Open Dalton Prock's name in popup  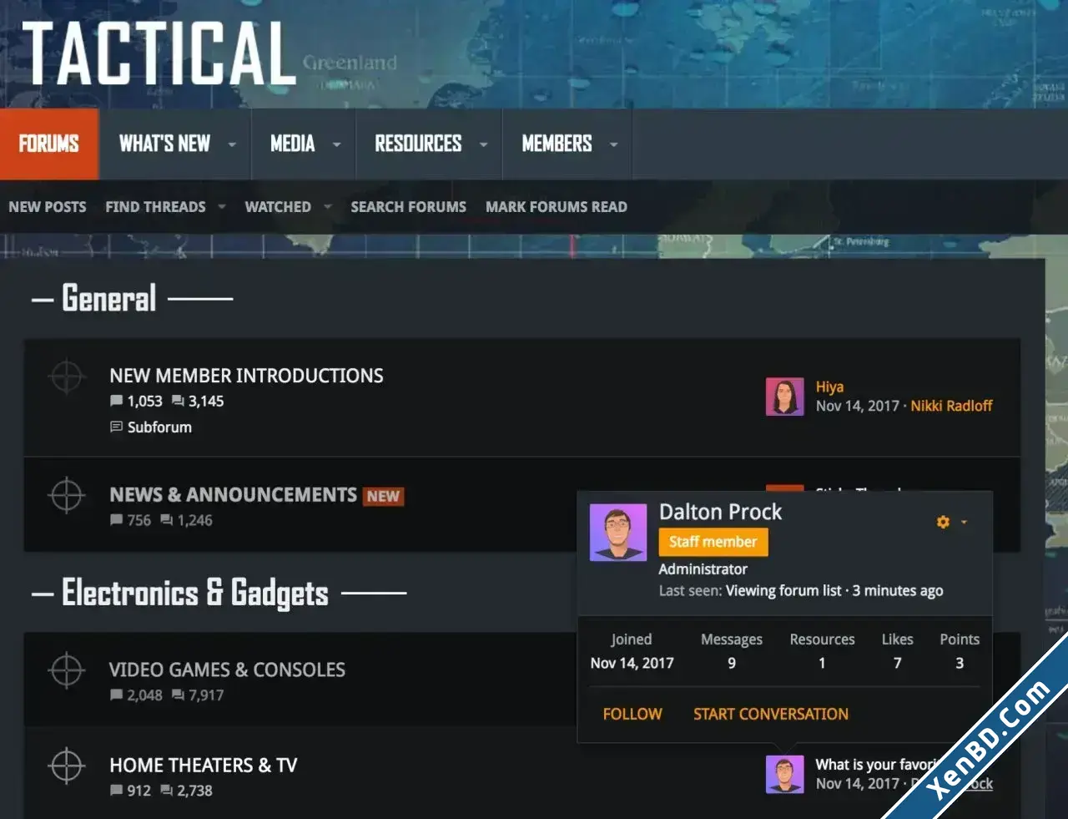[720, 512]
